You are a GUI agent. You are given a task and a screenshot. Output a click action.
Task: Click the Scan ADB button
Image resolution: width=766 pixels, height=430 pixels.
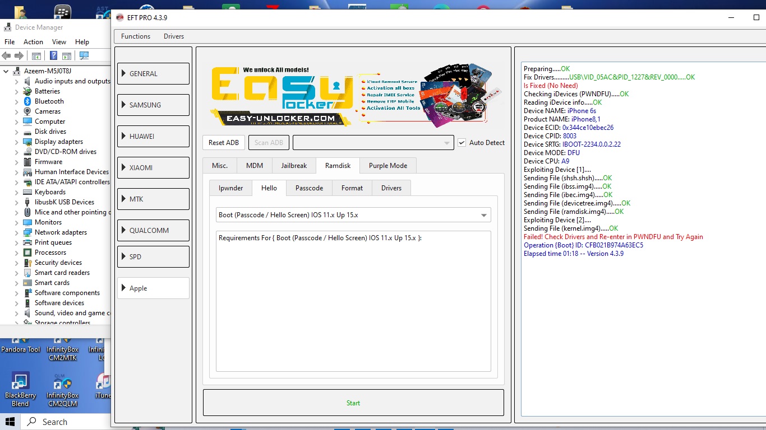[269, 143]
